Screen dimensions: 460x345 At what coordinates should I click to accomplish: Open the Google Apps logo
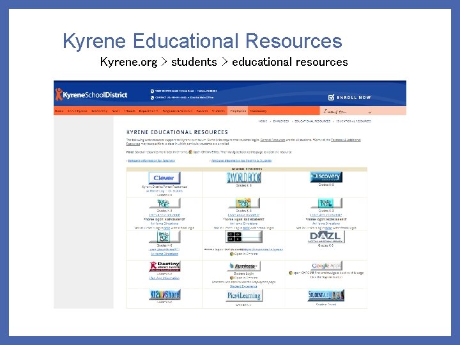326,266
